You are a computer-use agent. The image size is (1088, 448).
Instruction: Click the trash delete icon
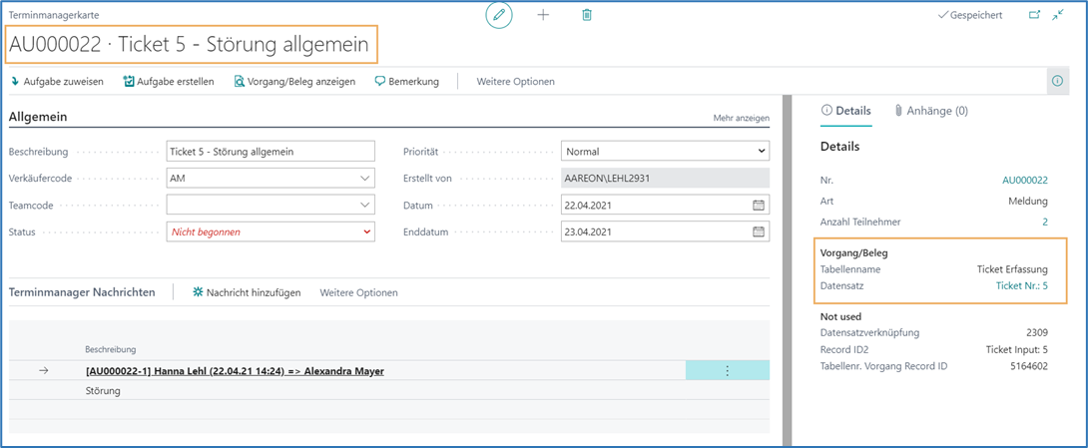pos(587,15)
